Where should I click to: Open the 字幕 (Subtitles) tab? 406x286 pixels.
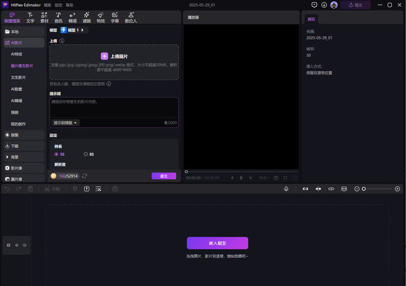pyautogui.click(x=115, y=18)
